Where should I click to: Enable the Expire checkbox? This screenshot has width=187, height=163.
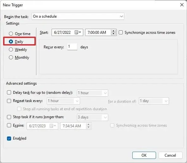[x=9, y=125]
